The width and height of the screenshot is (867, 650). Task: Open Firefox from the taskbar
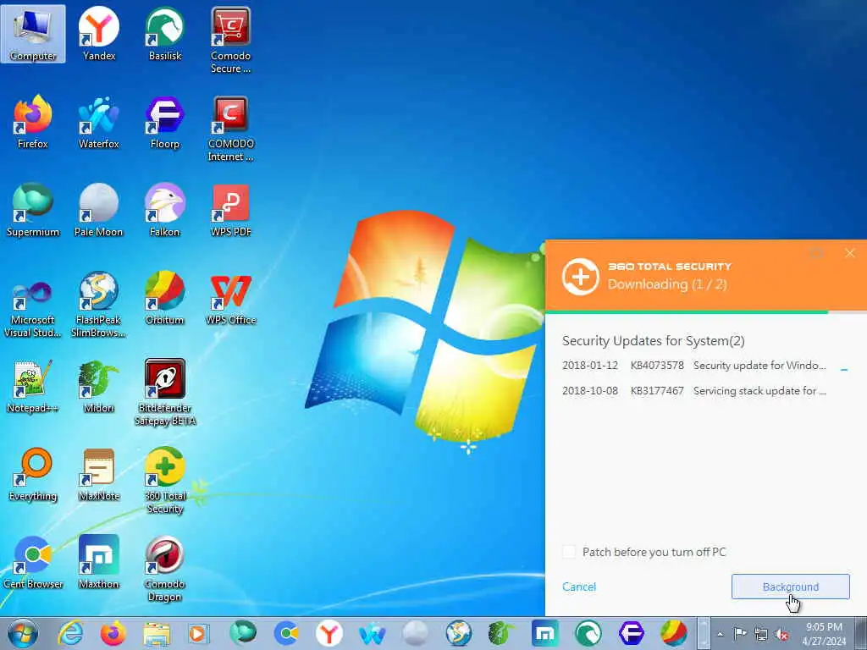(x=113, y=633)
